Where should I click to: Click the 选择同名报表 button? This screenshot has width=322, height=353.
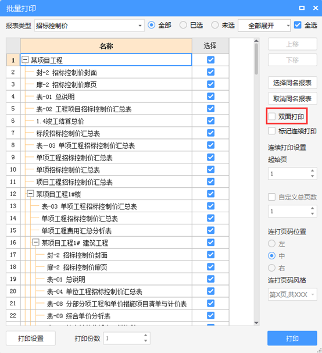[292, 83]
